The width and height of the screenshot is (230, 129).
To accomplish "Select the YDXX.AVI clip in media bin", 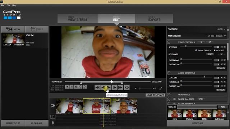I will coord(25,40).
